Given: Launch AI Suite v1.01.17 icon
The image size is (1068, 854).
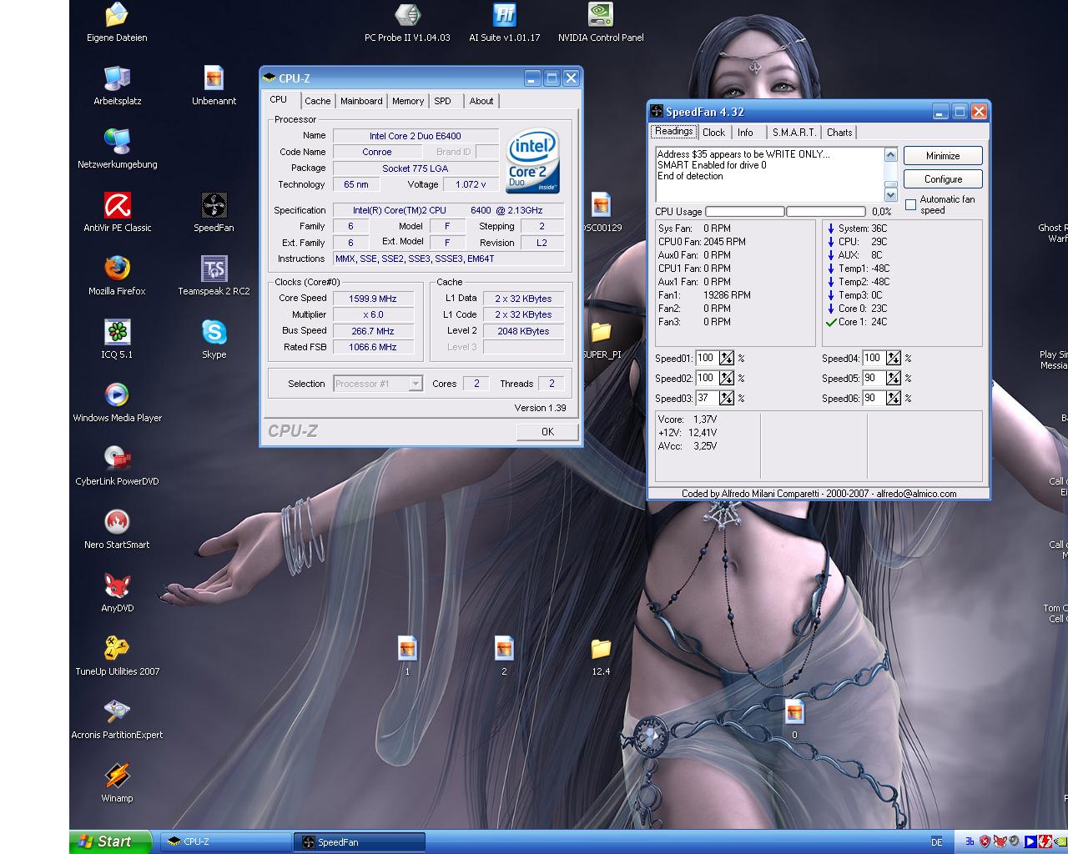Looking at the screenshot, I should coord(504,23).
